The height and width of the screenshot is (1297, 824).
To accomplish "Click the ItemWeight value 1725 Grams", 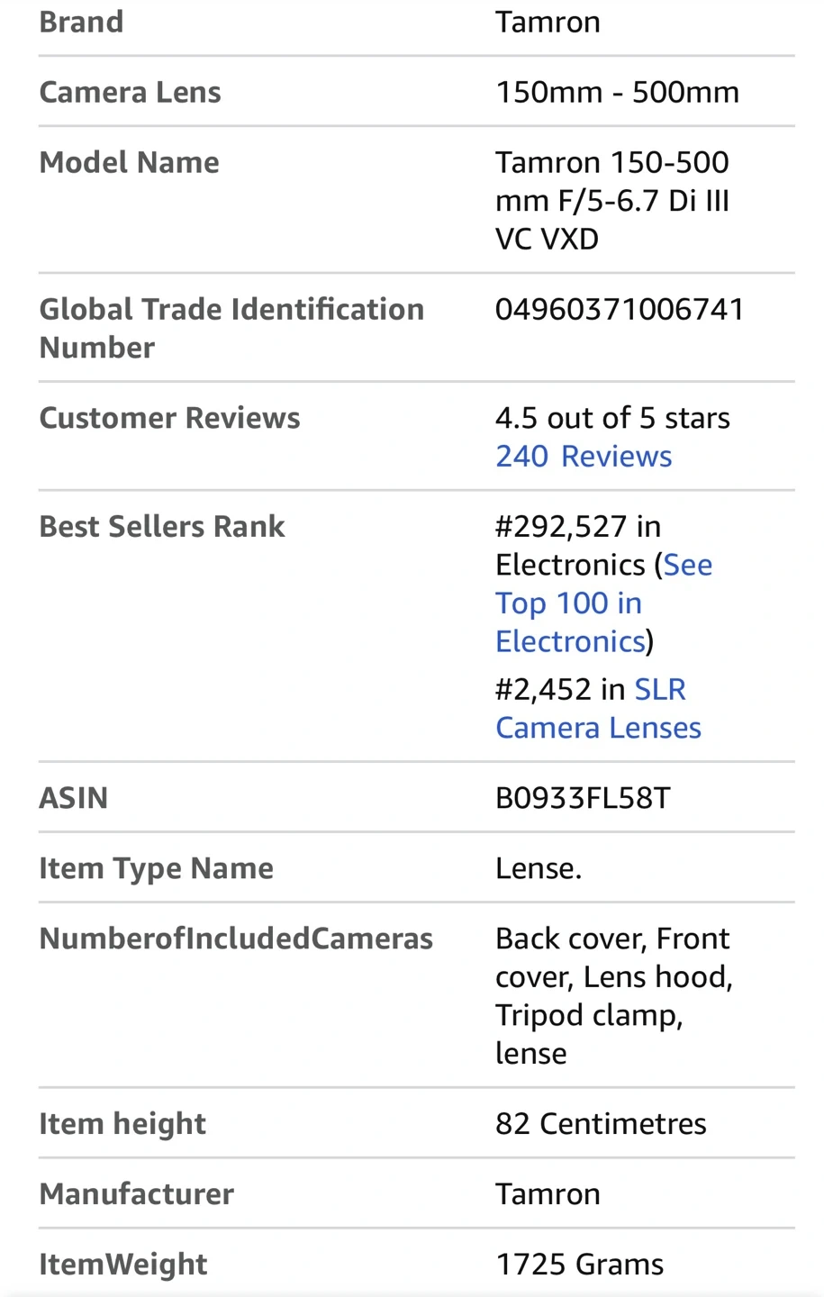I will coord(579,1265).
